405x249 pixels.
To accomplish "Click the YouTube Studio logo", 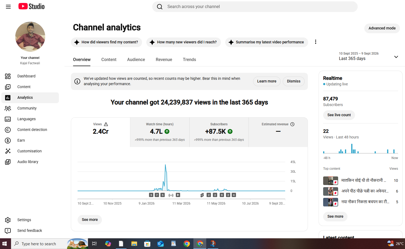I will tap(32, 6).
